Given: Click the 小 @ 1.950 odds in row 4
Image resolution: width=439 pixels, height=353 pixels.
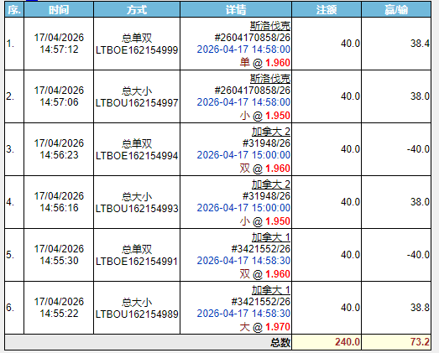Looking at the screenshot, I should (x=265, y=221).
